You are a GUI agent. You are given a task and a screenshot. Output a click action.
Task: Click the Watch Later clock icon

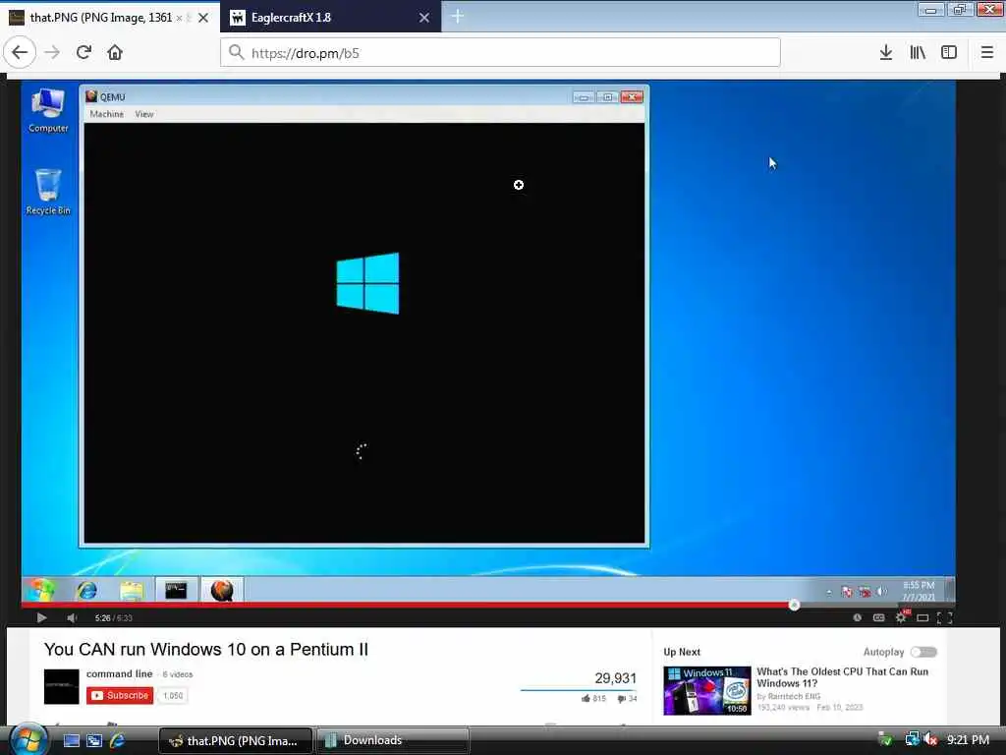pyautogui.click(x=857, y=617)
